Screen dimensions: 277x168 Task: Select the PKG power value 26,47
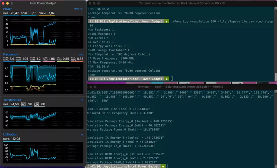coord(15,13)
